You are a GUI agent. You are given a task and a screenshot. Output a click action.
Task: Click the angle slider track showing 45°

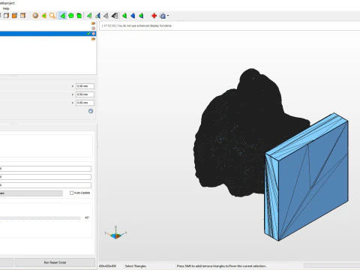pos(40,218)
